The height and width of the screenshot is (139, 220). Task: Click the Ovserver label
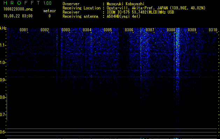coord(71,4)
